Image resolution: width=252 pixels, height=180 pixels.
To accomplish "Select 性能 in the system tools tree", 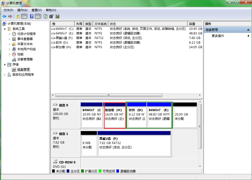I will 20,54.
